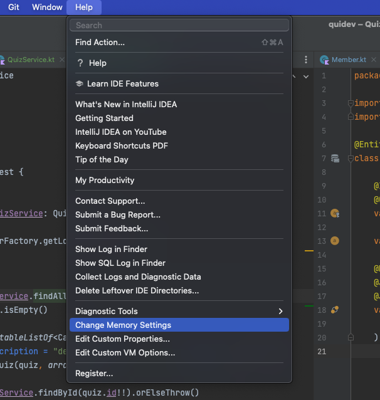Open Edit Custom Properties...
Image resolution: width=380 pixels, height=400 pixels.
point(179,339)
